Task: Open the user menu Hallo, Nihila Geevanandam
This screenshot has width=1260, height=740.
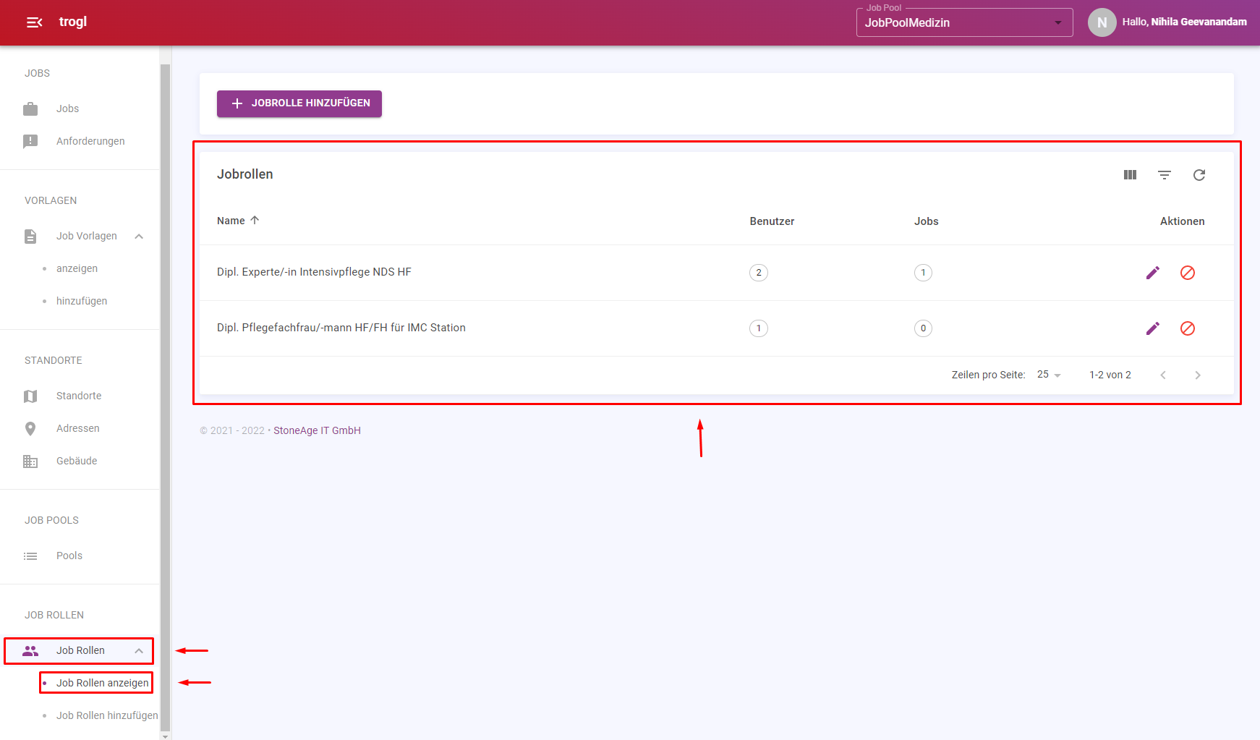Action: point(1184,22)
